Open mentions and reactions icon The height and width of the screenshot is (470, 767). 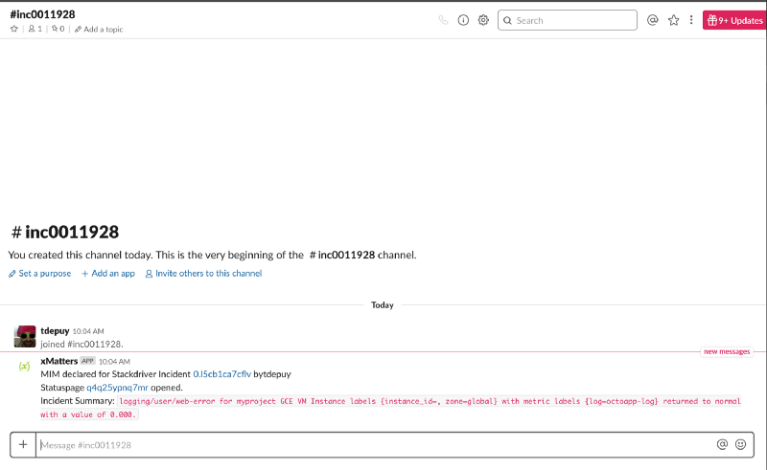click(x=653, y=20)
